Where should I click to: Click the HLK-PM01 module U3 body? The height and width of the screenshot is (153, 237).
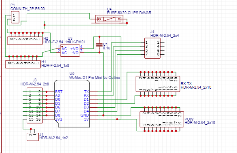click(x=70, y=51)
